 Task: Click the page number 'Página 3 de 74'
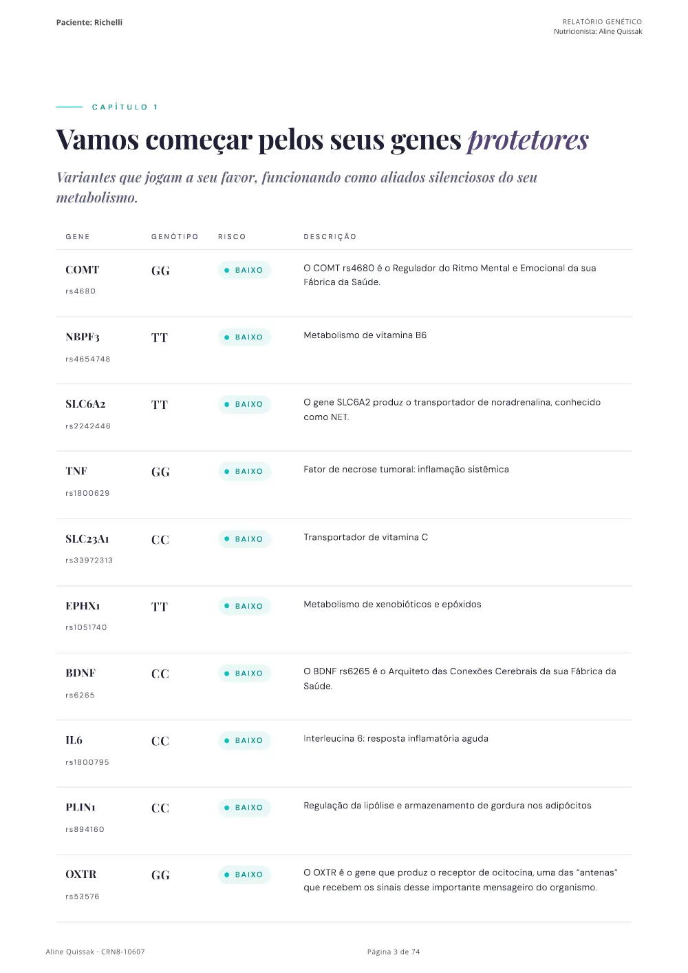coord(394,952)
